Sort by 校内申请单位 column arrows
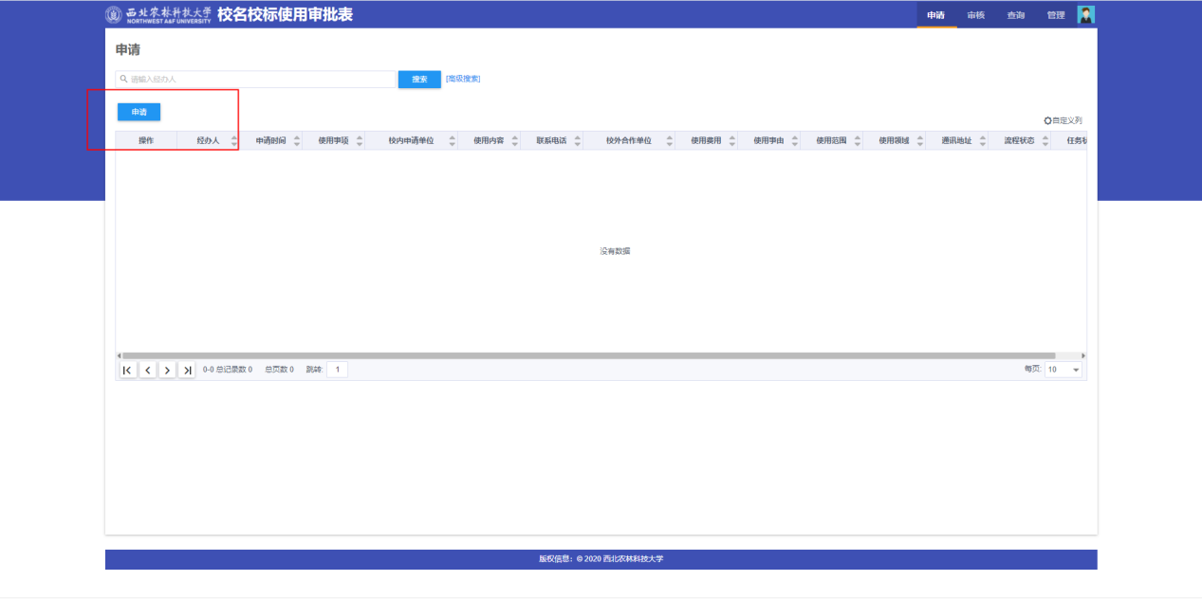Image resolution: width=1202 pixels, height=599 pixels. tap(452, 141)
